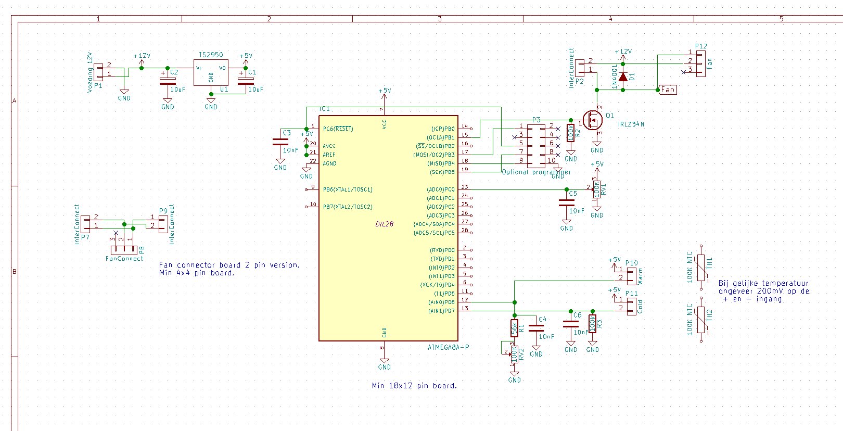The height and width of the screenshot is (431, 843).
Task: Click the '(ADC5/SCL)PC5' pin label
Action: click(434, 233)
